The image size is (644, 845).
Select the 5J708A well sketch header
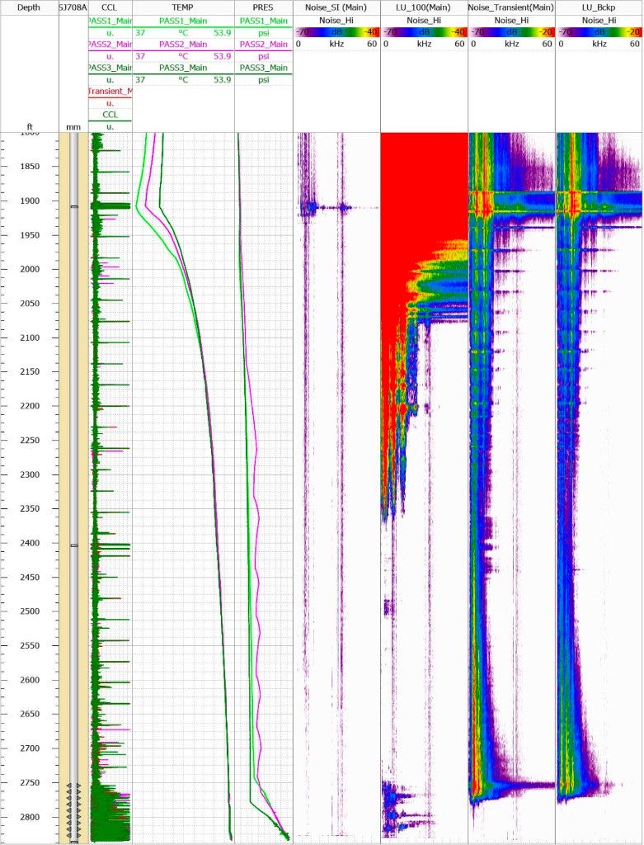[73, 7]
